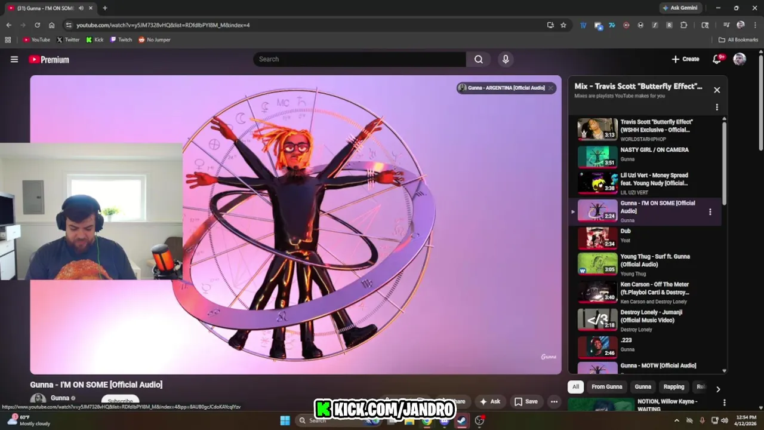
Task: Save the video to a playlist
Action: (526, 402)
